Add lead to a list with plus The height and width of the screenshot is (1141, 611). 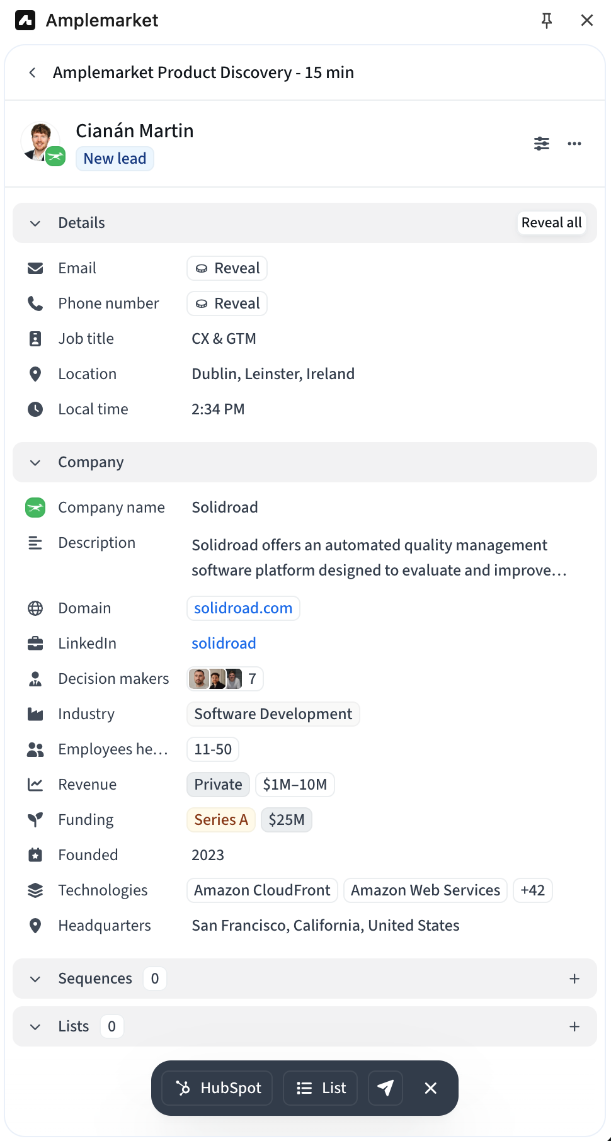pos(574,1026)
